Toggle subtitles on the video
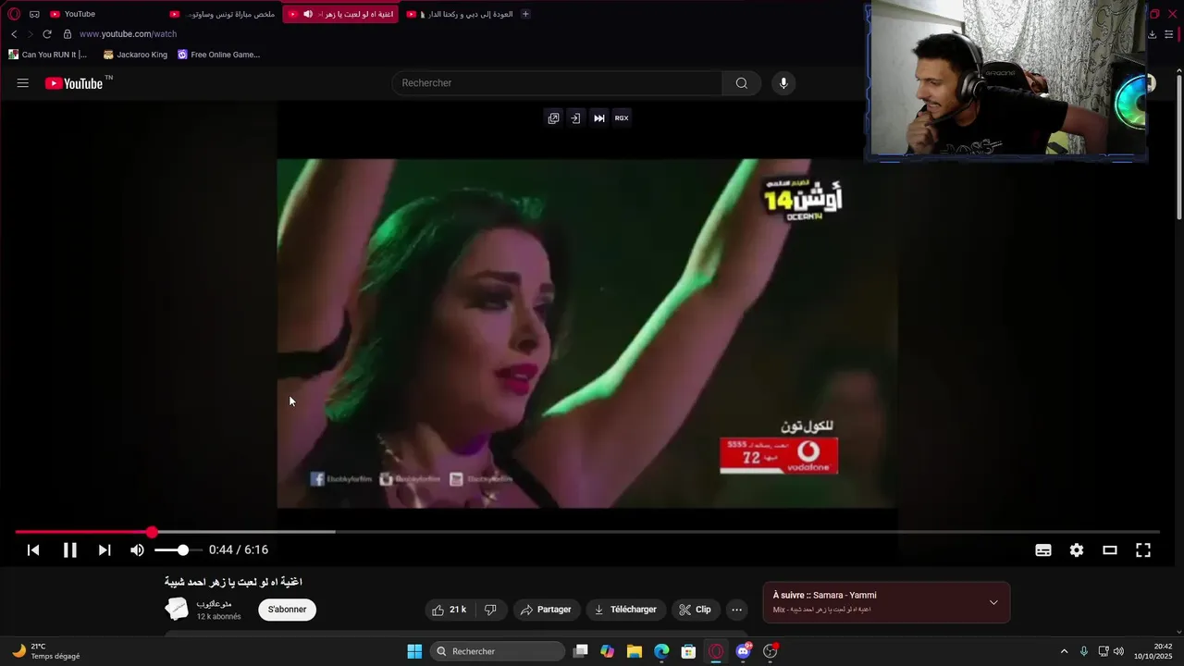The height and width of the screenshot is (666, 1184). (1043, 550)
